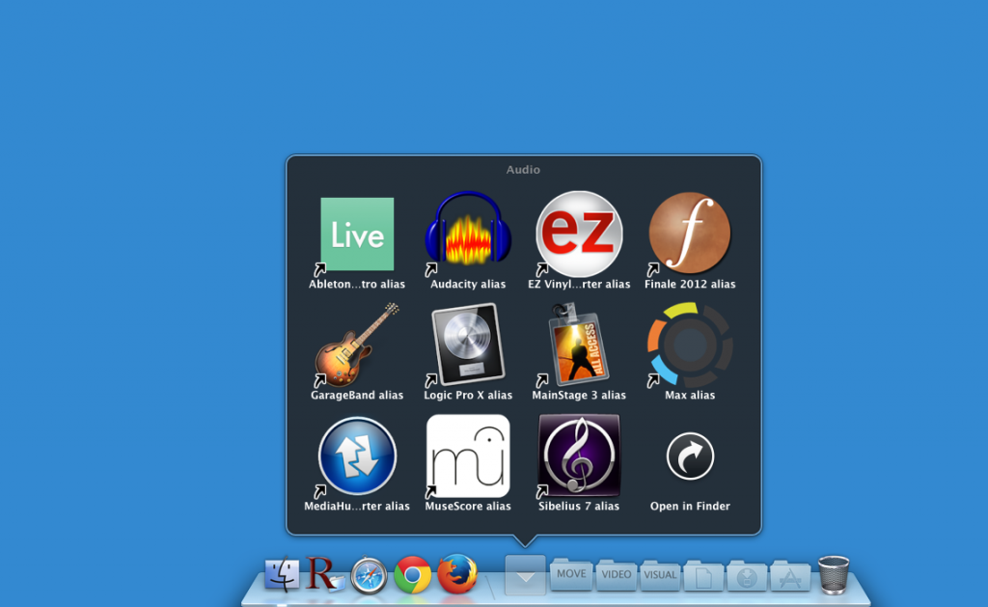Launch Audacity from the Audio stack
Image resolution: width=988 pixels, height=607 pixels.
tap(468, 230)
